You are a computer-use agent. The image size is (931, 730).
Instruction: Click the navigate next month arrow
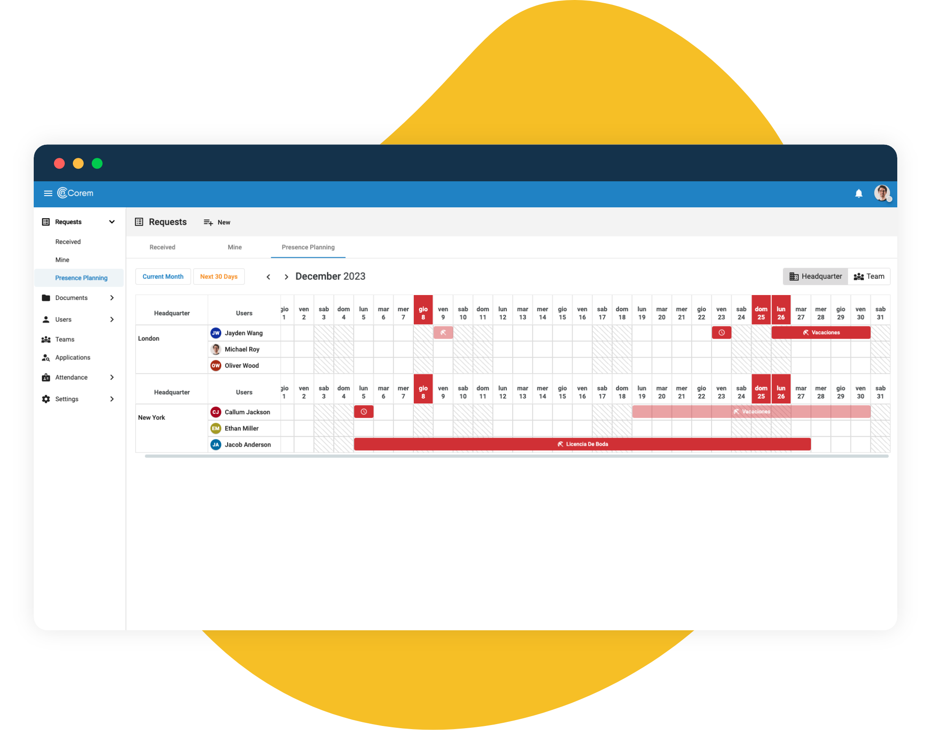(285, 276)
